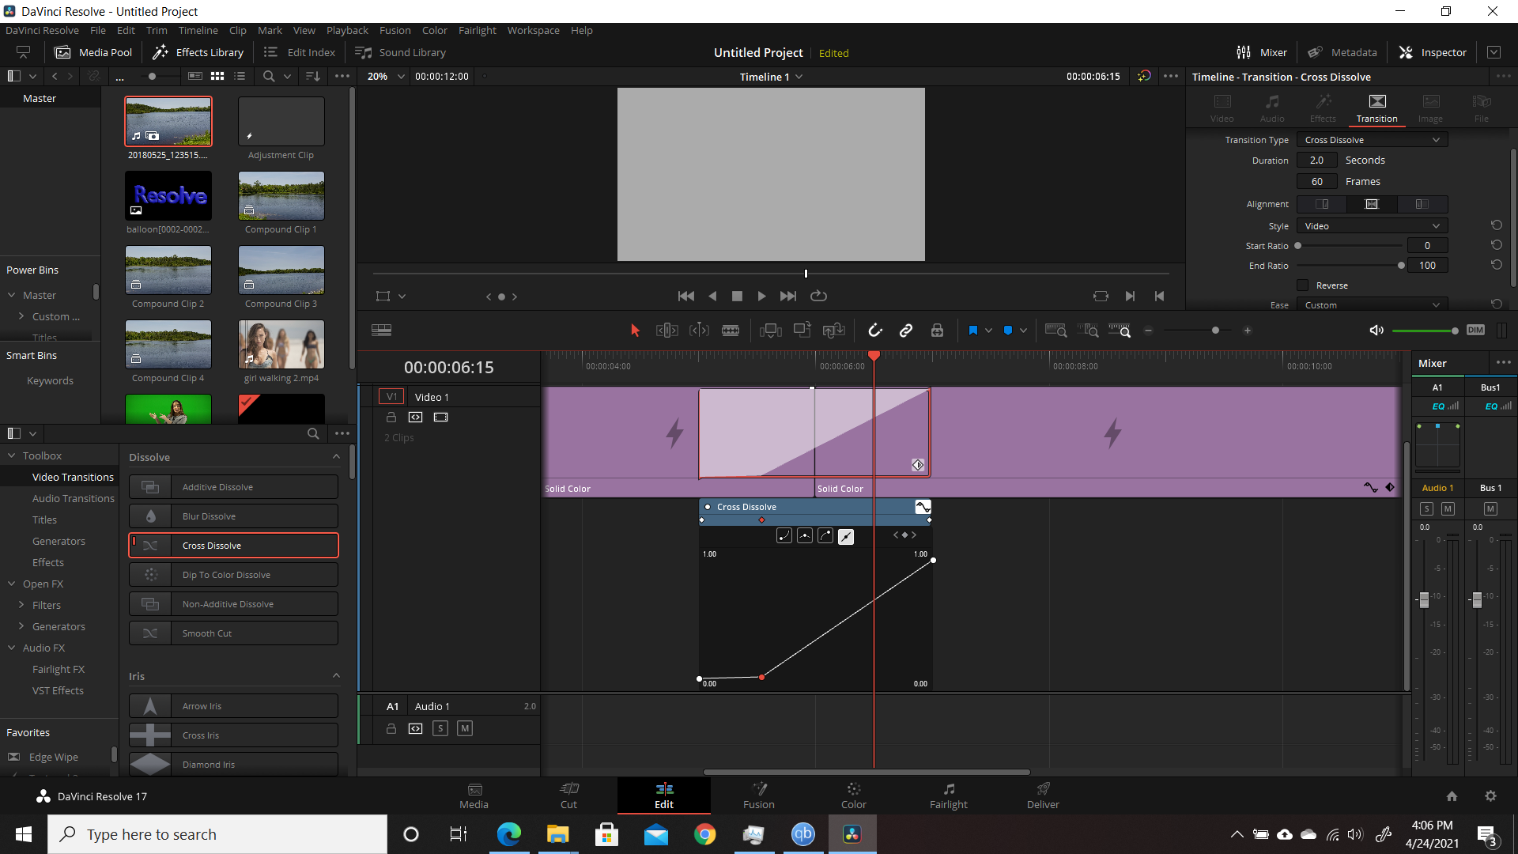Image resolution: width=1518 pixels, height=854 pixels.
Task: Switch to the Color page
Action: coord(853,795)
